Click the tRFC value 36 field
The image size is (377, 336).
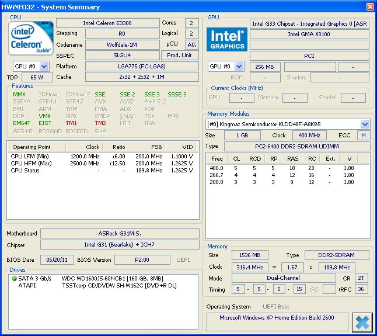point(361,289)
